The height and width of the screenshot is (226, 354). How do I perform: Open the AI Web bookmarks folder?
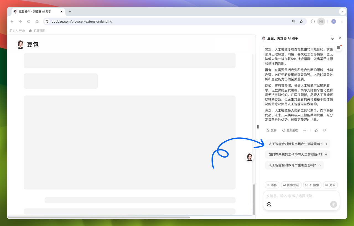point(18,31)
